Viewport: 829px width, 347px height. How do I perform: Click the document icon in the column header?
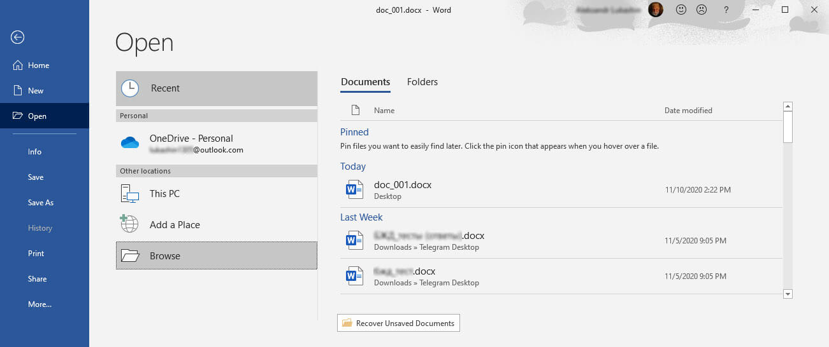356,110
